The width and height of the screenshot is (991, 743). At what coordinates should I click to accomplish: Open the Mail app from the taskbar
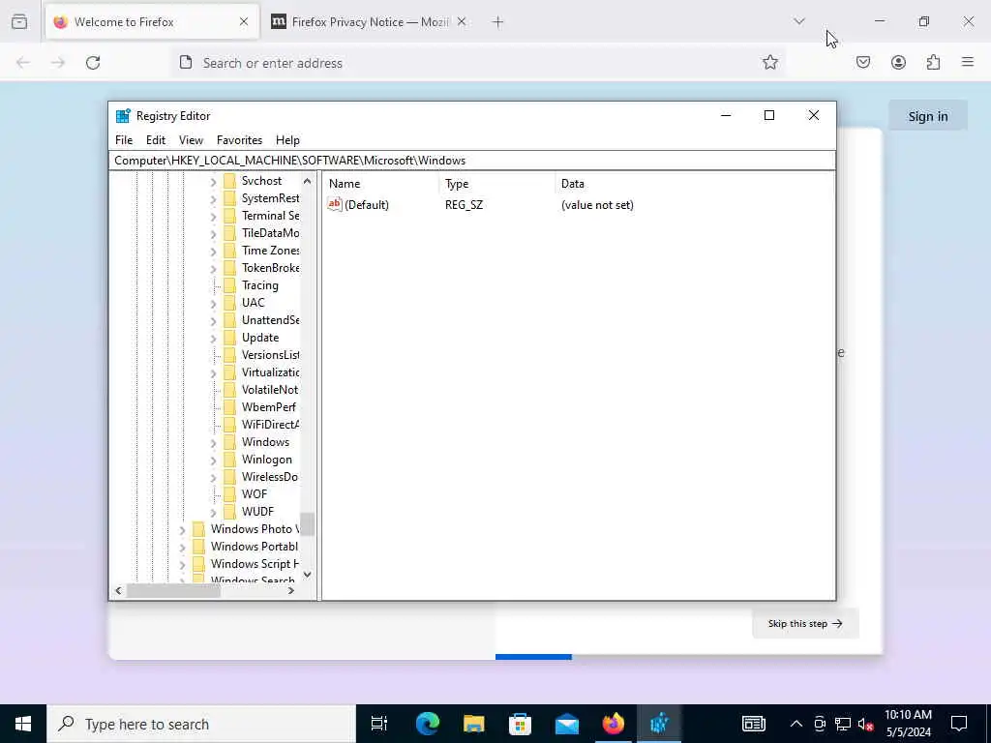[567, 724]
